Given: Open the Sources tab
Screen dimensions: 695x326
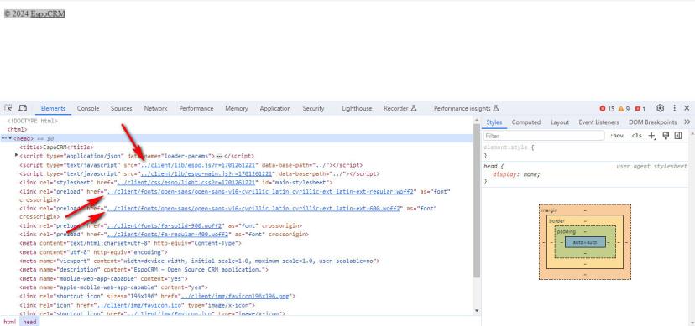Looking at the screenshot, I should coord(122,108).
